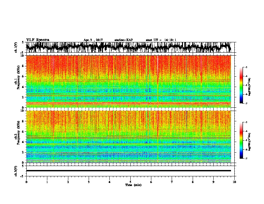Screen dimensions: 264x204
Task: Click the time axis tick label "5"
Action: point(130,182)
